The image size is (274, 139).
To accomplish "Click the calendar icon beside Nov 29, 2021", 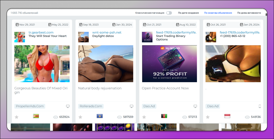I will pos(17,25).
